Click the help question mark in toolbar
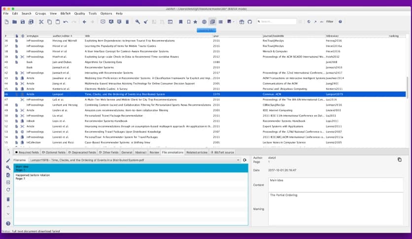Image resolution: width=412 pixels, height=239 pixels. [340, 22]
